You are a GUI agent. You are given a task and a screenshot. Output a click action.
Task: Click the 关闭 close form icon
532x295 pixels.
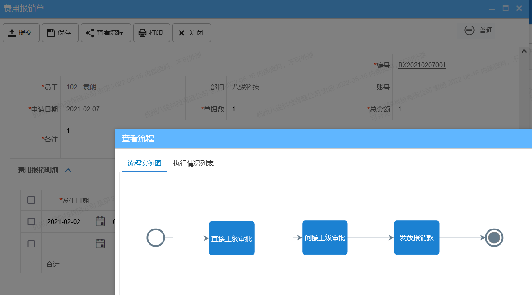tap(182, 32)
